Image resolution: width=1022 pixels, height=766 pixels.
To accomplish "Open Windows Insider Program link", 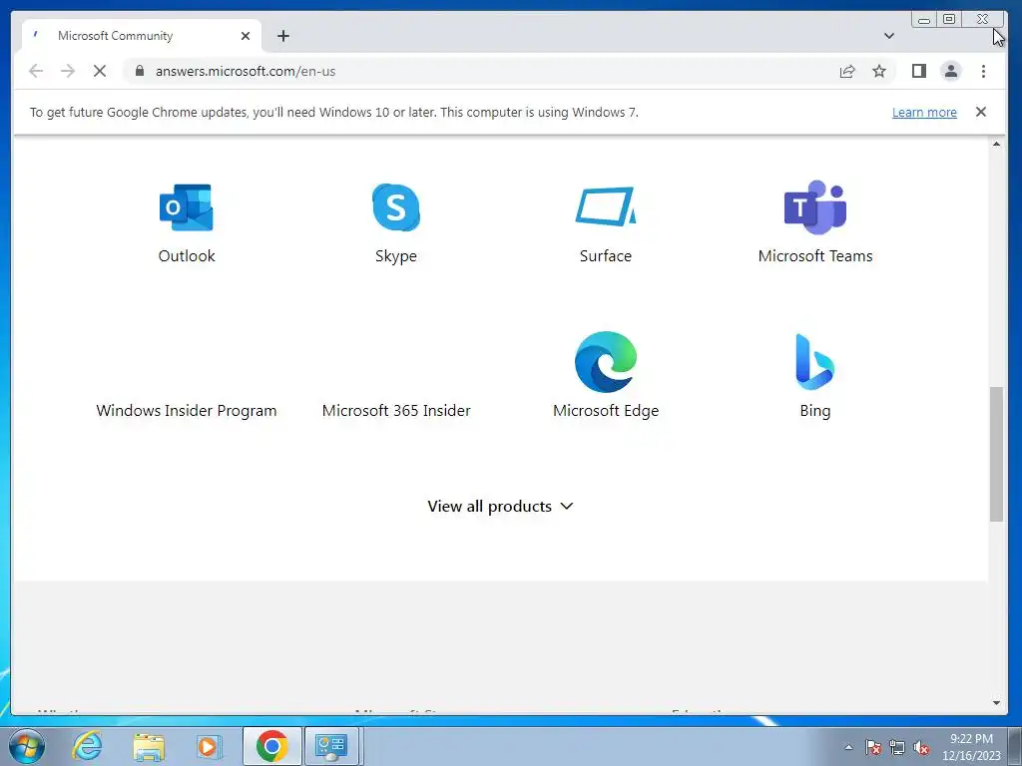I will coord(187,410).
